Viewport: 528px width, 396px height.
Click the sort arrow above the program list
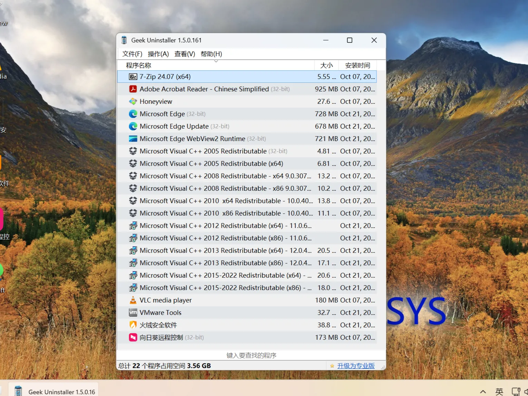point(216,61)
